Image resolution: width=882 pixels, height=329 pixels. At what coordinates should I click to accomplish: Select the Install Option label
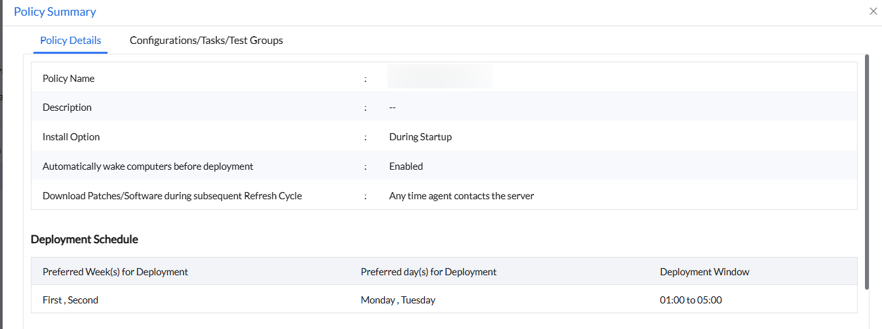(71, 137)
